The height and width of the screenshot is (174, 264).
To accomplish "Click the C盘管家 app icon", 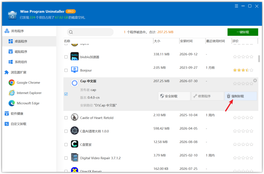I will 75,144.
